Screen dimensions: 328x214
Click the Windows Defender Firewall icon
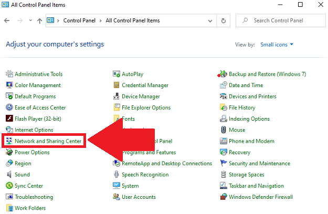(224, 197)
